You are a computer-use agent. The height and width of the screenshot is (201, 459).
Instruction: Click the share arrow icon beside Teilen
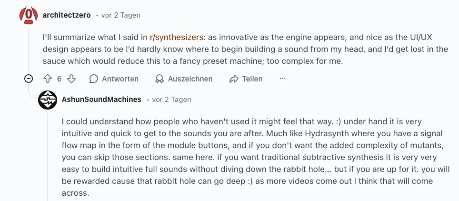(233, 79)
